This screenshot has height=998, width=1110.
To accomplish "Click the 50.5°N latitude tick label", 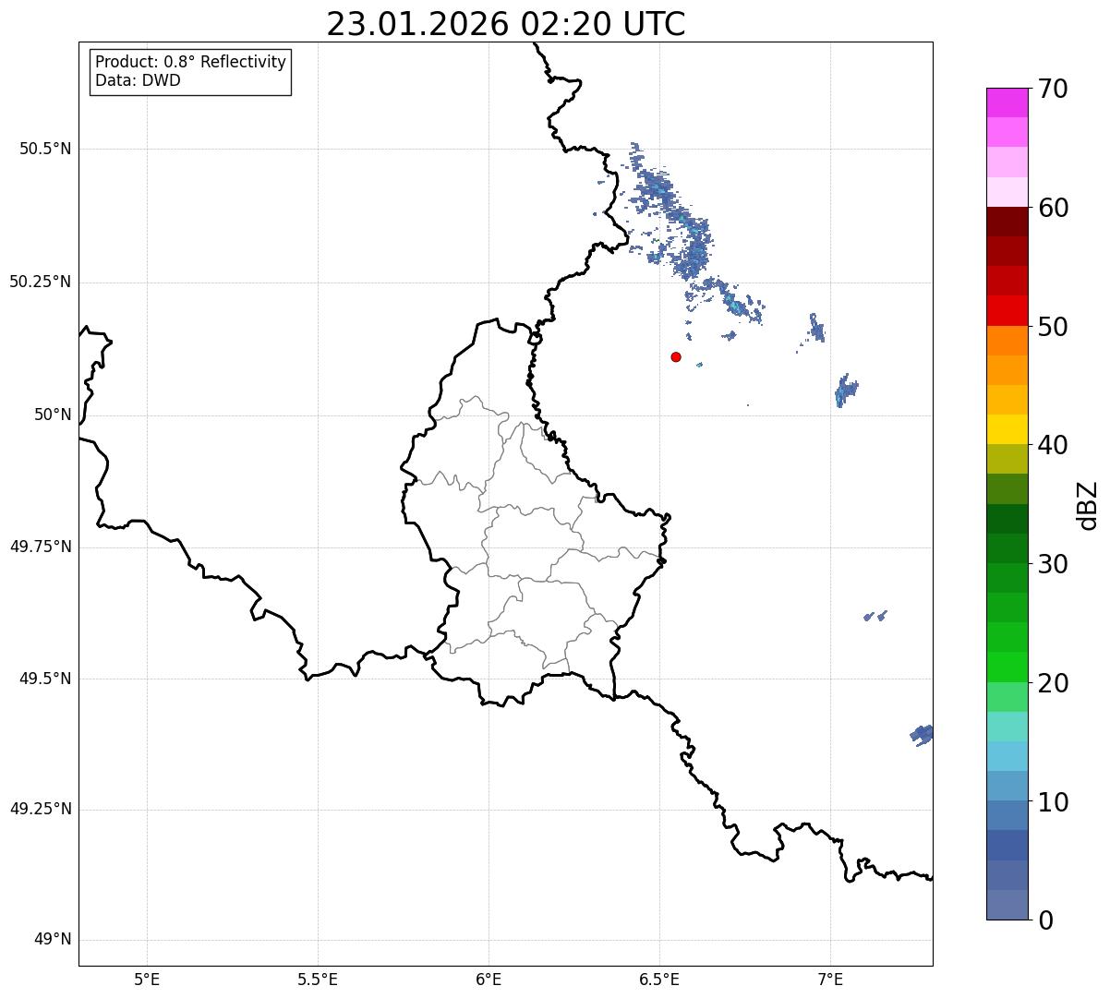I will (x=45, y=149).
